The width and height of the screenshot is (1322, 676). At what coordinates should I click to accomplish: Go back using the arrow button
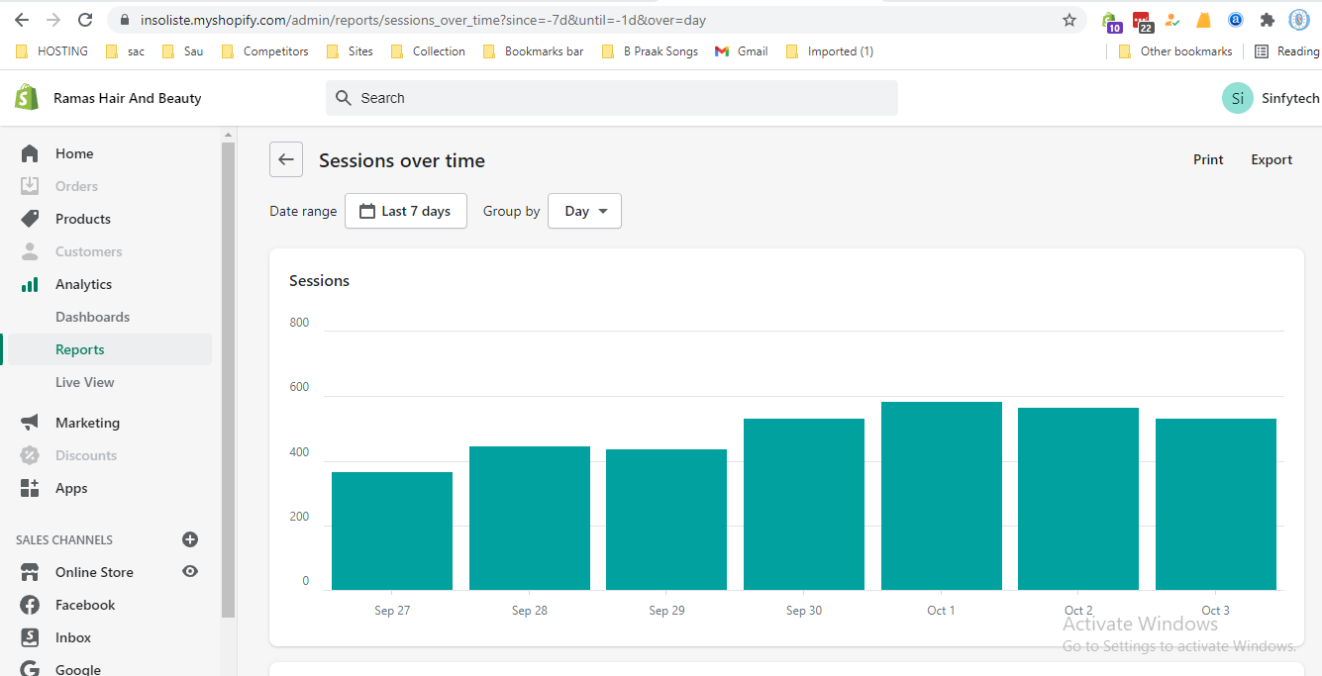click(x=286, y=159)
